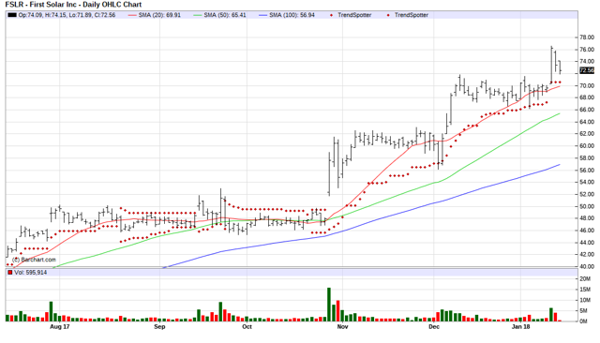Click the Vol: 595,914 readout text
This screenshot has width=600, height=343.
click(31, 273)
